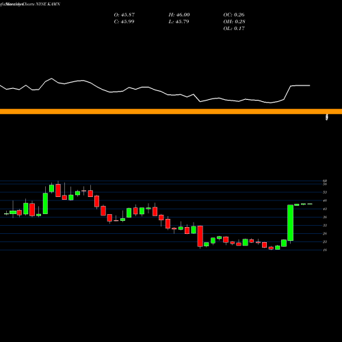Click the close price C: 45.99

click(124, 22)
